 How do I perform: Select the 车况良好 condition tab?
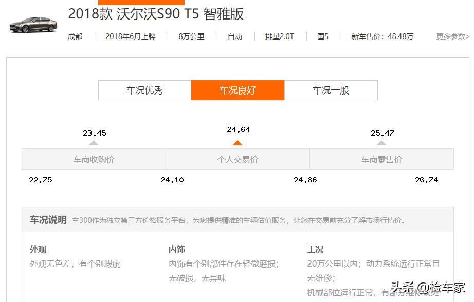tap(238, 90)
